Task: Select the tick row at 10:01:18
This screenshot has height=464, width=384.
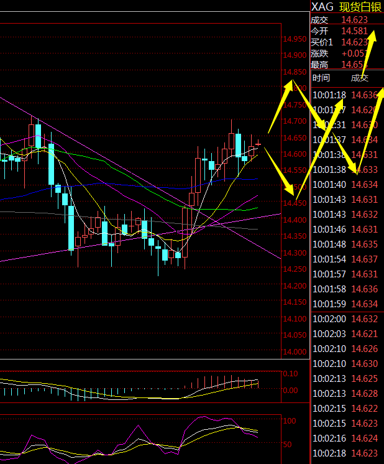Action: (x=345, y=95)
